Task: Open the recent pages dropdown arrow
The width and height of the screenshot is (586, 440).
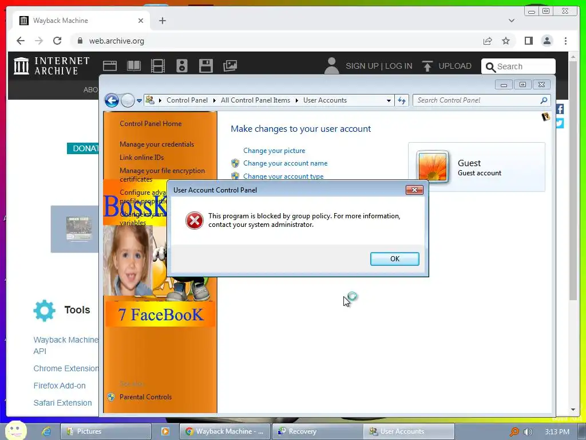Action: pyautogui.click(x=139, y=100)
